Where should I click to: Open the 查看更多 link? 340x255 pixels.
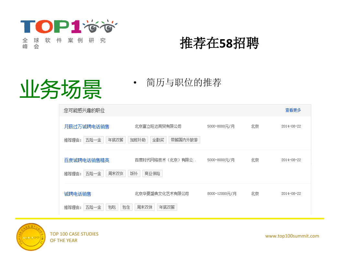click(x=293, y=110)
